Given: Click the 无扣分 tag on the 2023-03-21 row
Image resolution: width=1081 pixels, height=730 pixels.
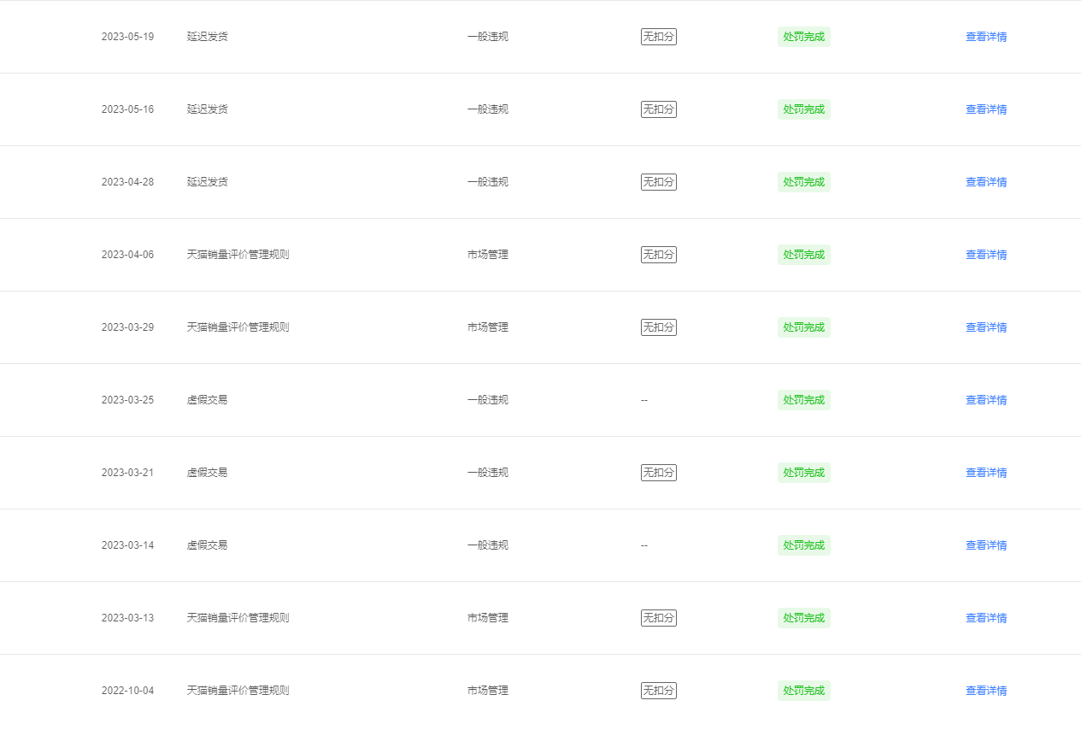Looking at the screenshot, I should point(659,473).
